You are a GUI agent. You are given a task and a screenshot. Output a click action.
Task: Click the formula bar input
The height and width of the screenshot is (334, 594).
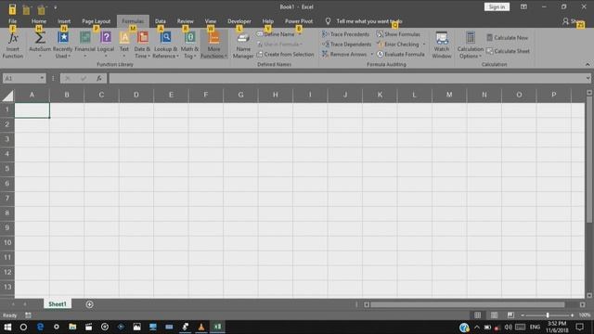(x=347, y=78)
